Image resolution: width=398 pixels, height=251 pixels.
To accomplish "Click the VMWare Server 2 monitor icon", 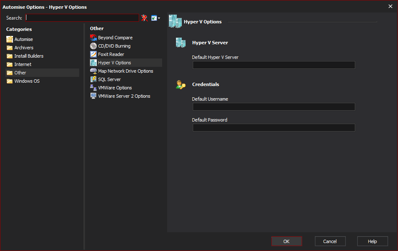I will 93,96.
